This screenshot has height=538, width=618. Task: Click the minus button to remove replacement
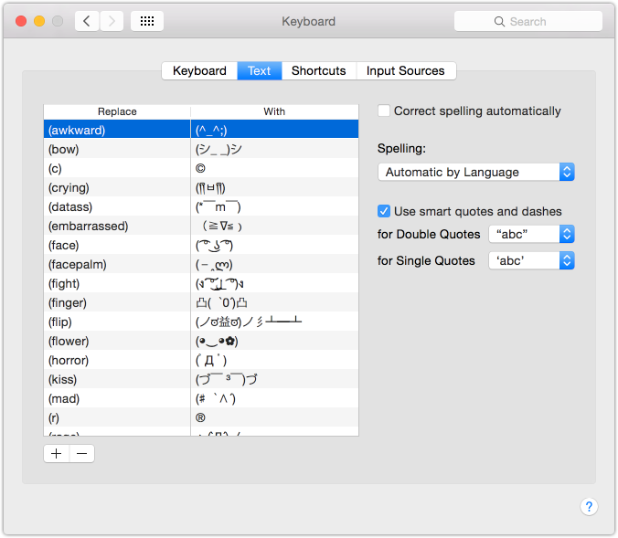tap(81, 453)
